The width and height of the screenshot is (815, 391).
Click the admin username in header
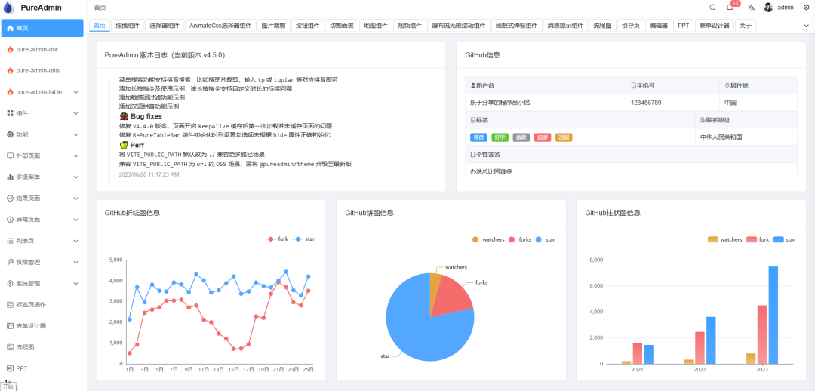786,8
